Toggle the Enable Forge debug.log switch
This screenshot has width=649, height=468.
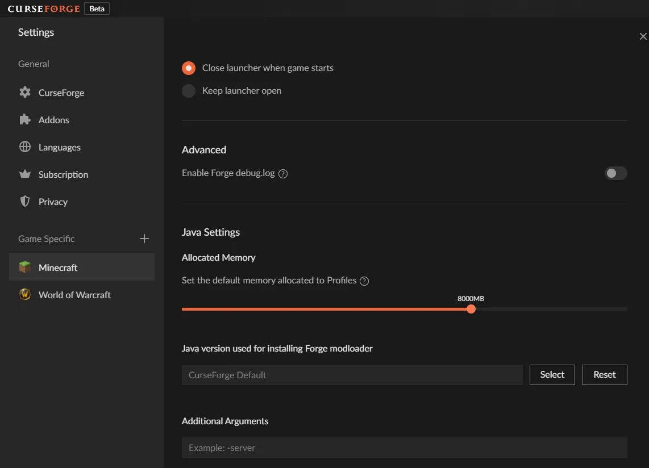click(615, 173)
